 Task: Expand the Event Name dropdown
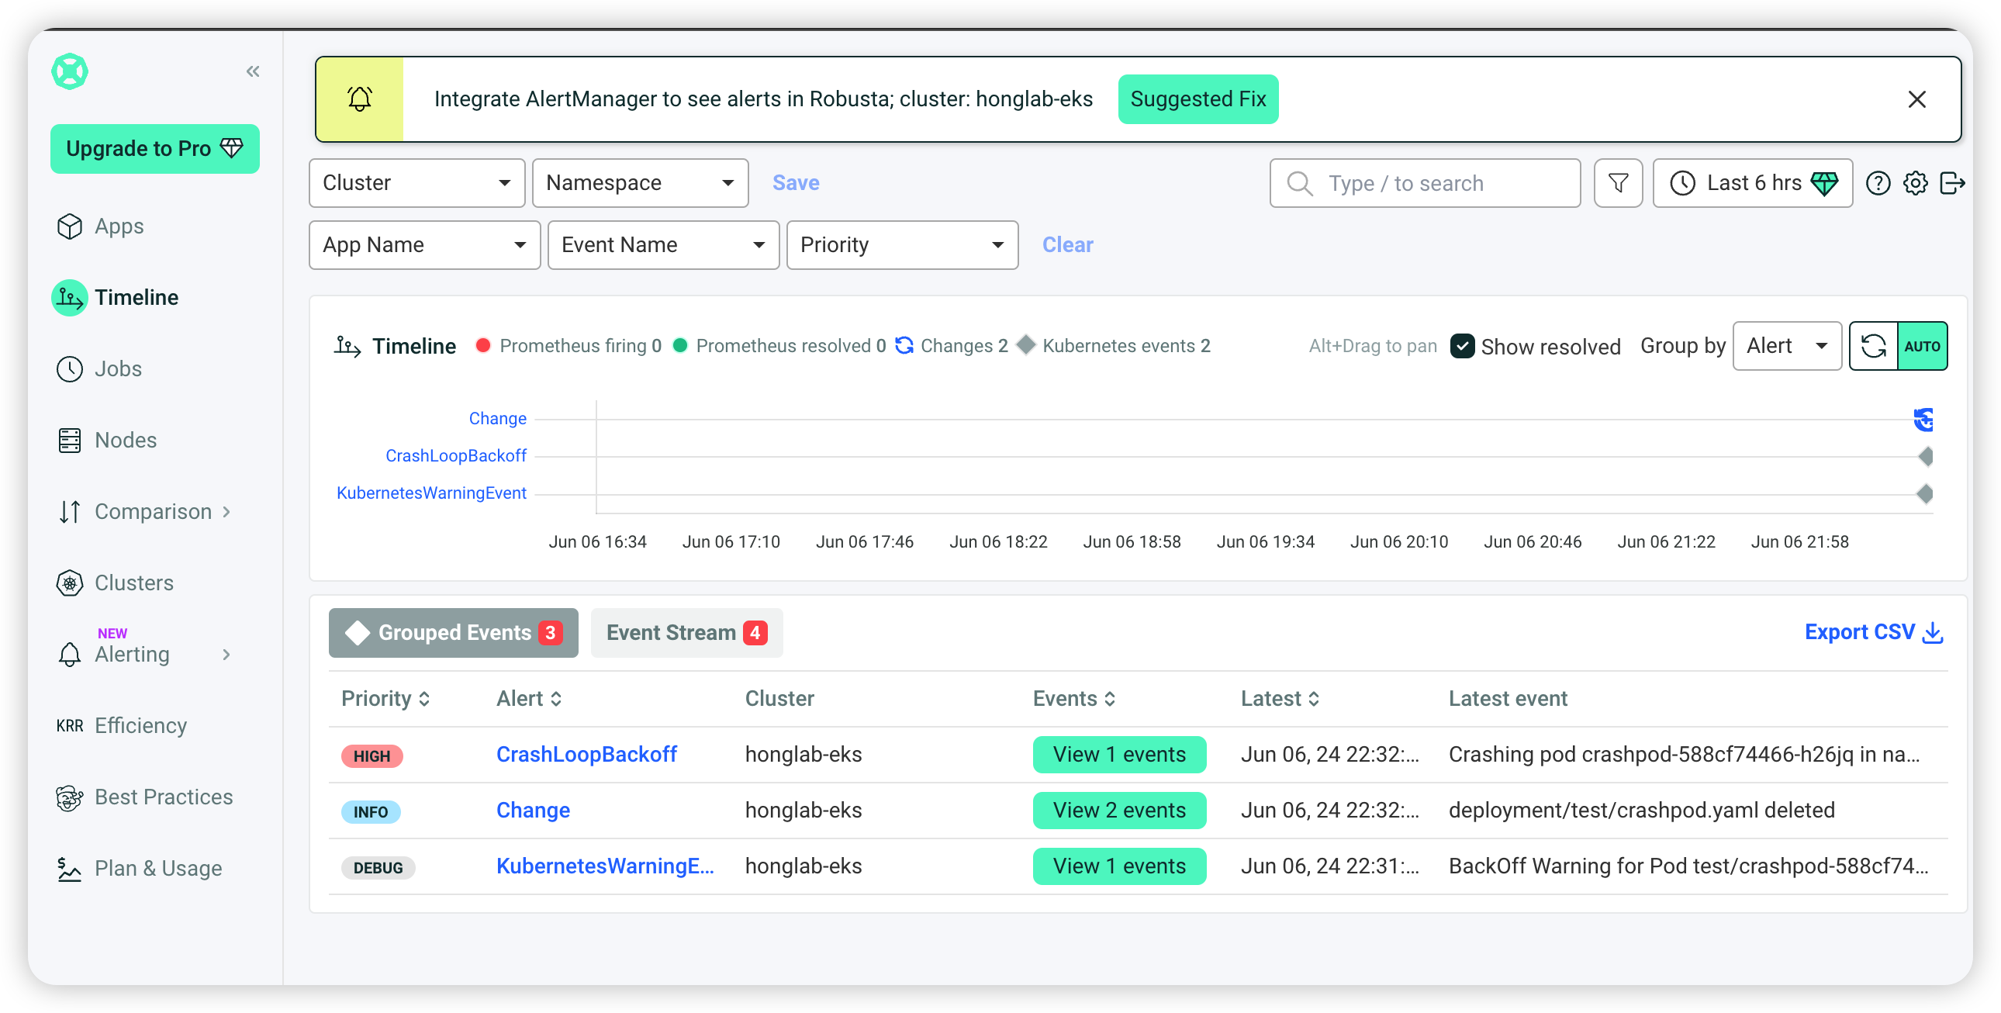click(662, 245)
